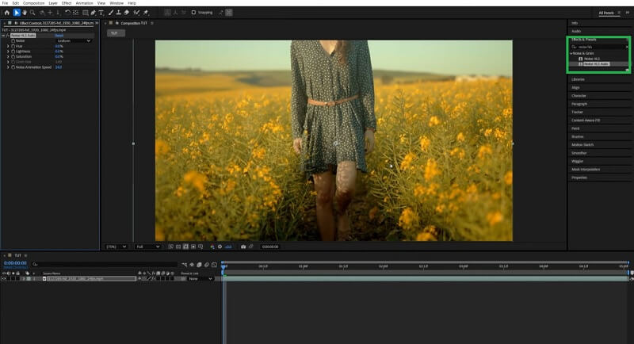The image size is (634, 344).
Task: Click Reset for Noise HLS Auto effect
Action: pyautogui.click(x=59, y=36)
